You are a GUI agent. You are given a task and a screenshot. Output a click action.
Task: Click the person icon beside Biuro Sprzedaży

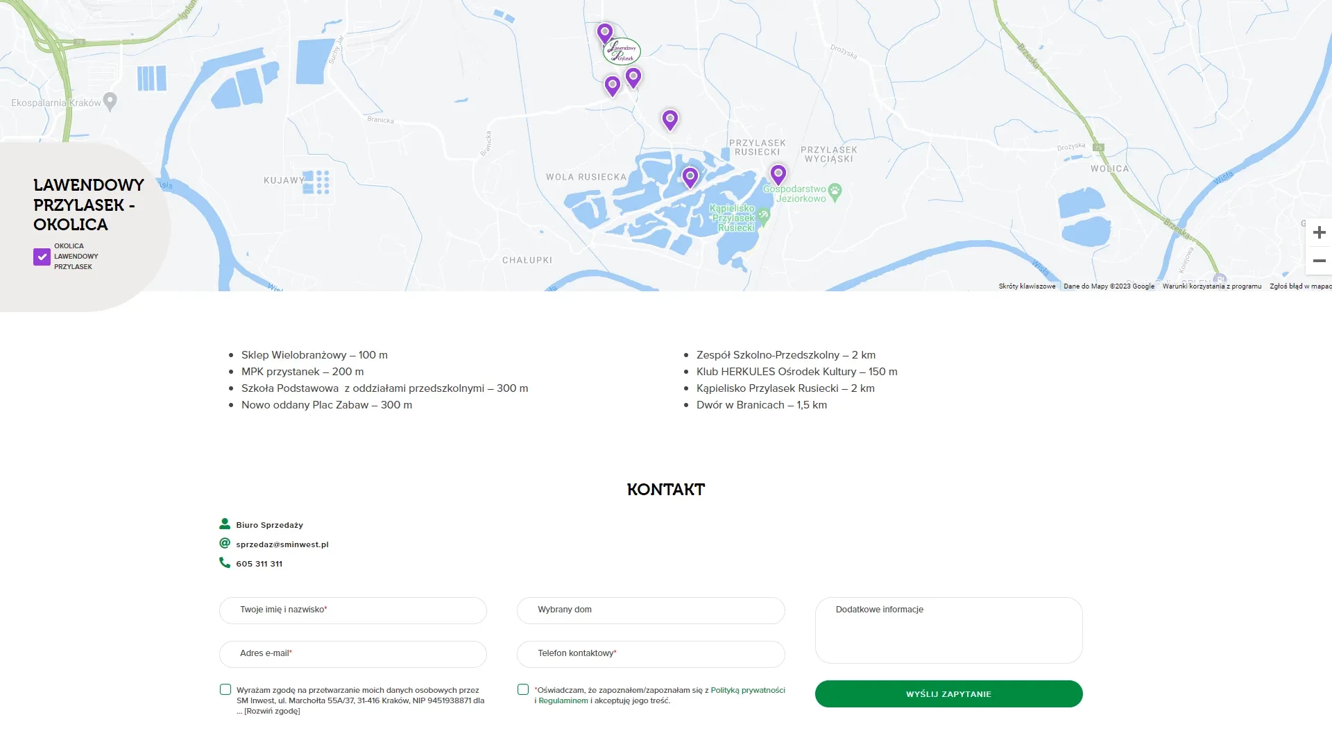pyautogui.click(x=225, y=524)
